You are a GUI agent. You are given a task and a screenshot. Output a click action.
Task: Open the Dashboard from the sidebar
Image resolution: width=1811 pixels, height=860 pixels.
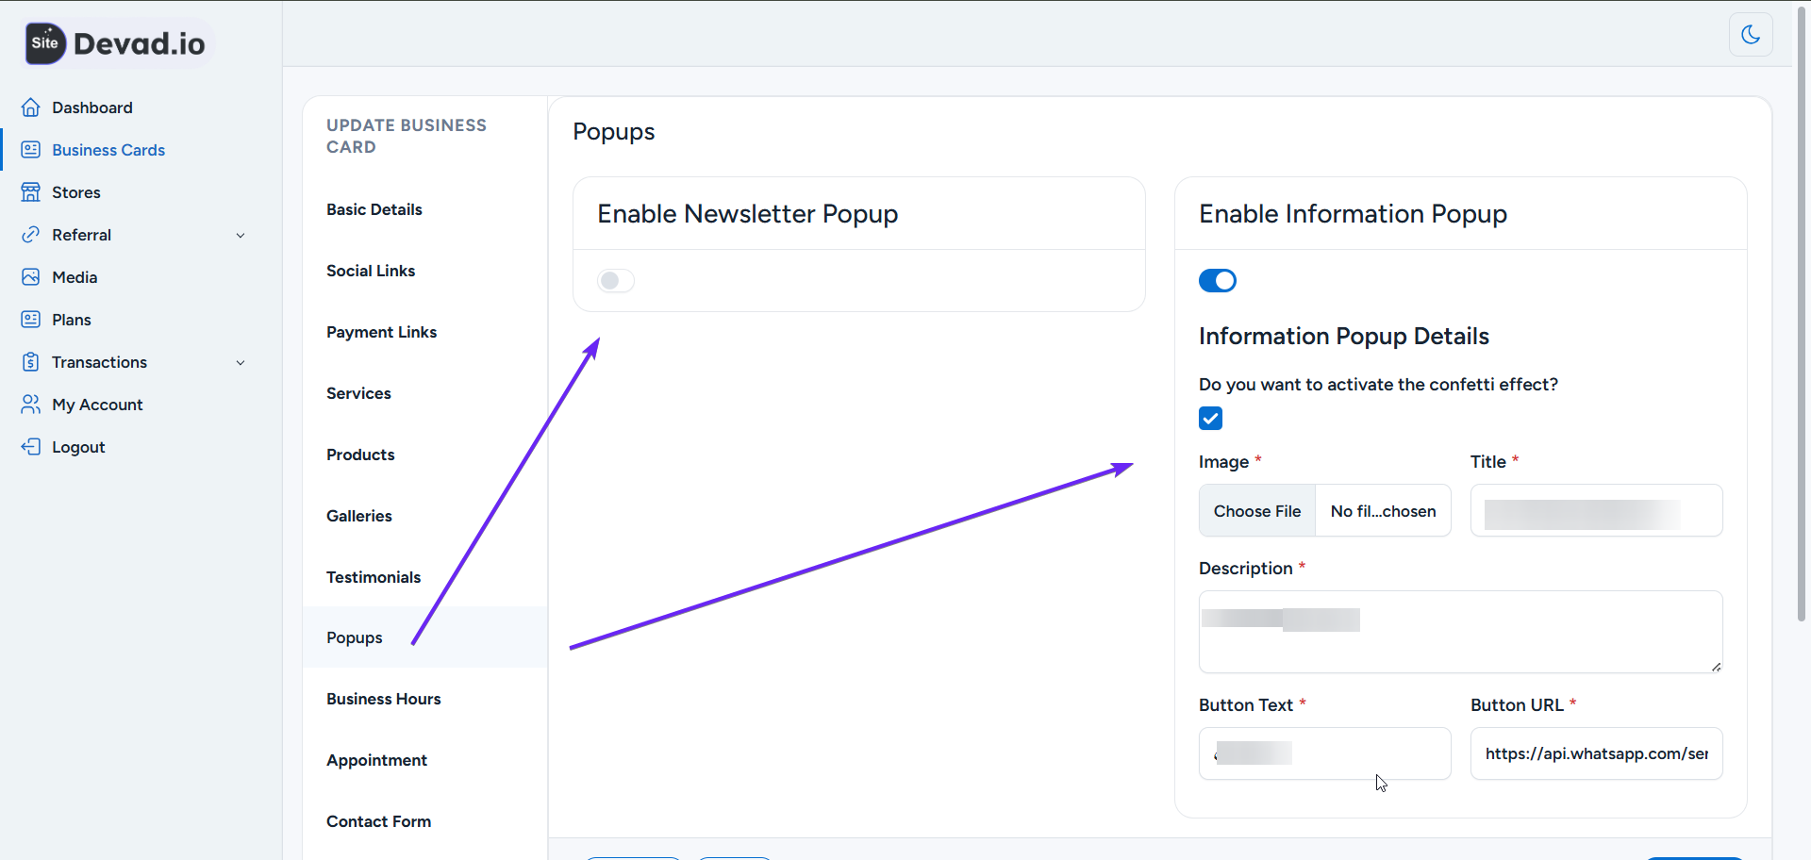pyautogui.click(x=31, y=107)
